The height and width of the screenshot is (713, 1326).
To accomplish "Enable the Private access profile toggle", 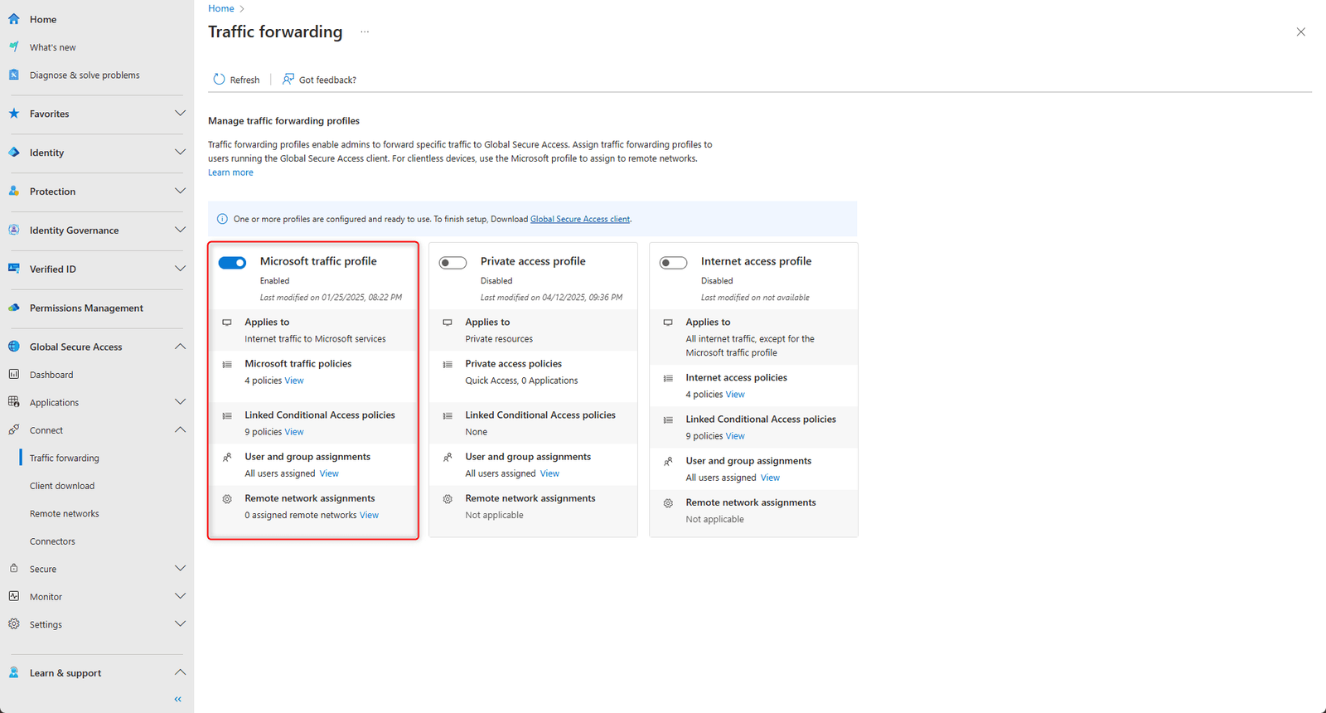I will (x=453, y=263).
